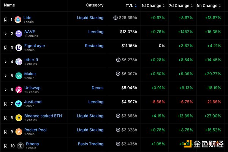Expand the ether.fi chains row

pyautogui.click(x=5, y=62)
